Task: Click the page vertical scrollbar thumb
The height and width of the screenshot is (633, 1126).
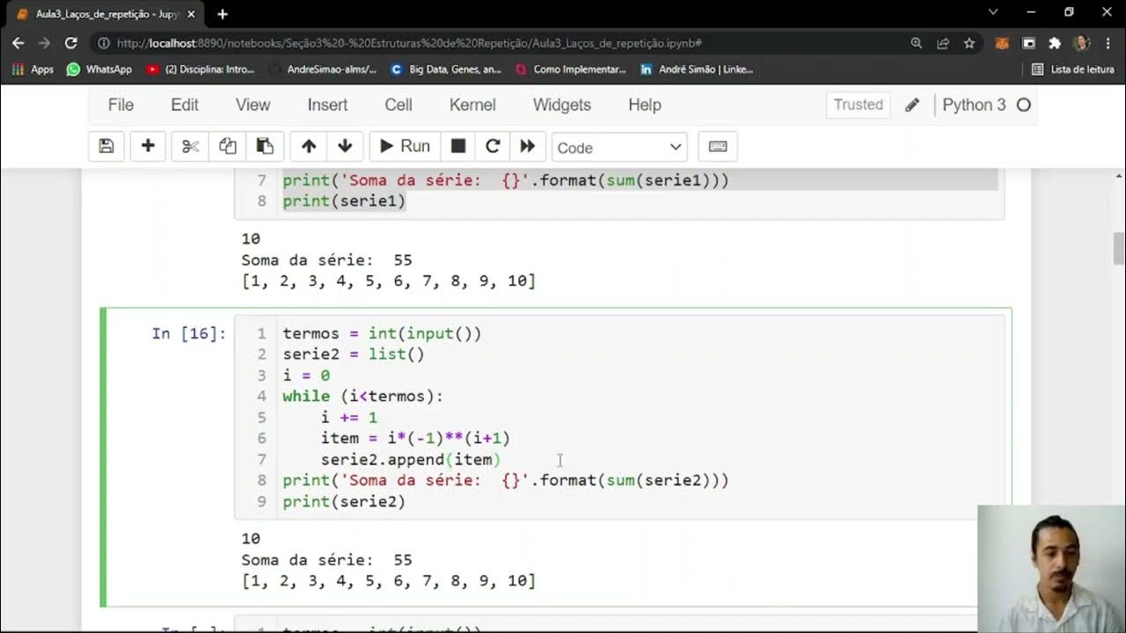Action: (1118, 249)
